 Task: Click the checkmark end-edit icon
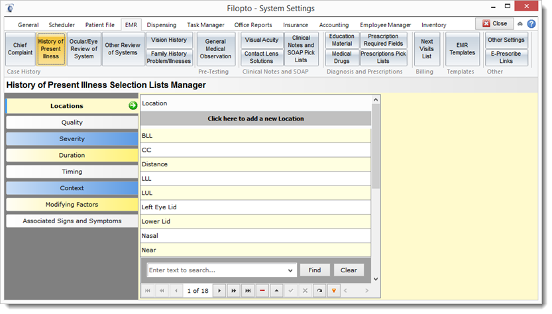pyautogui.click(x=291, y=291)
